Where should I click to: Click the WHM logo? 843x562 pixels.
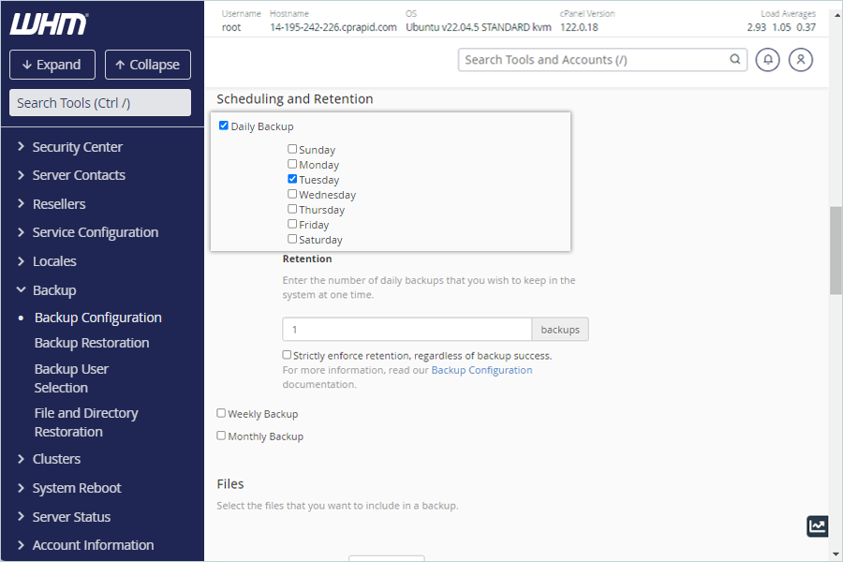pyautogui.click(x=49, y=24)
